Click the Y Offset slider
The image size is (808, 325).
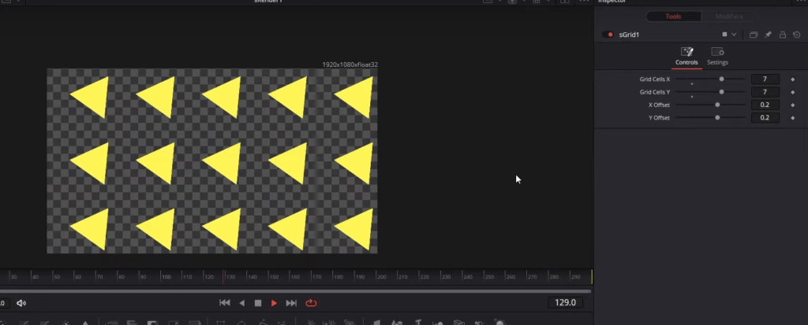point(710,118)
